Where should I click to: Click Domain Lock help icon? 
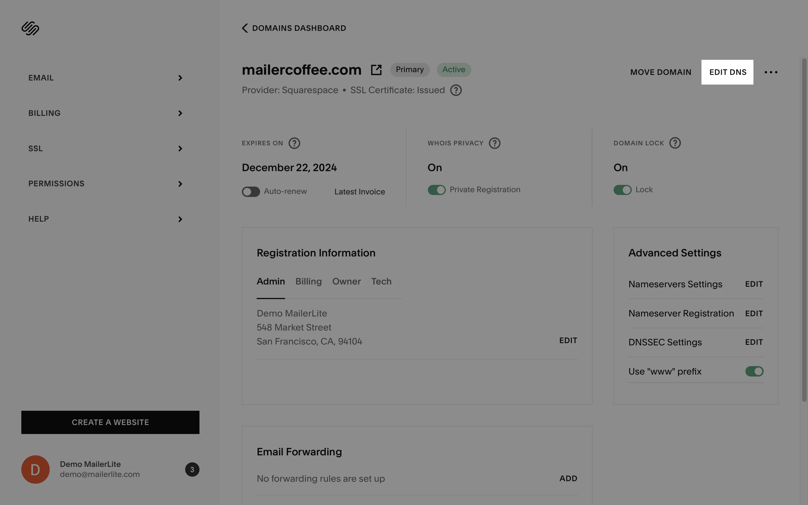coord(675,143)
